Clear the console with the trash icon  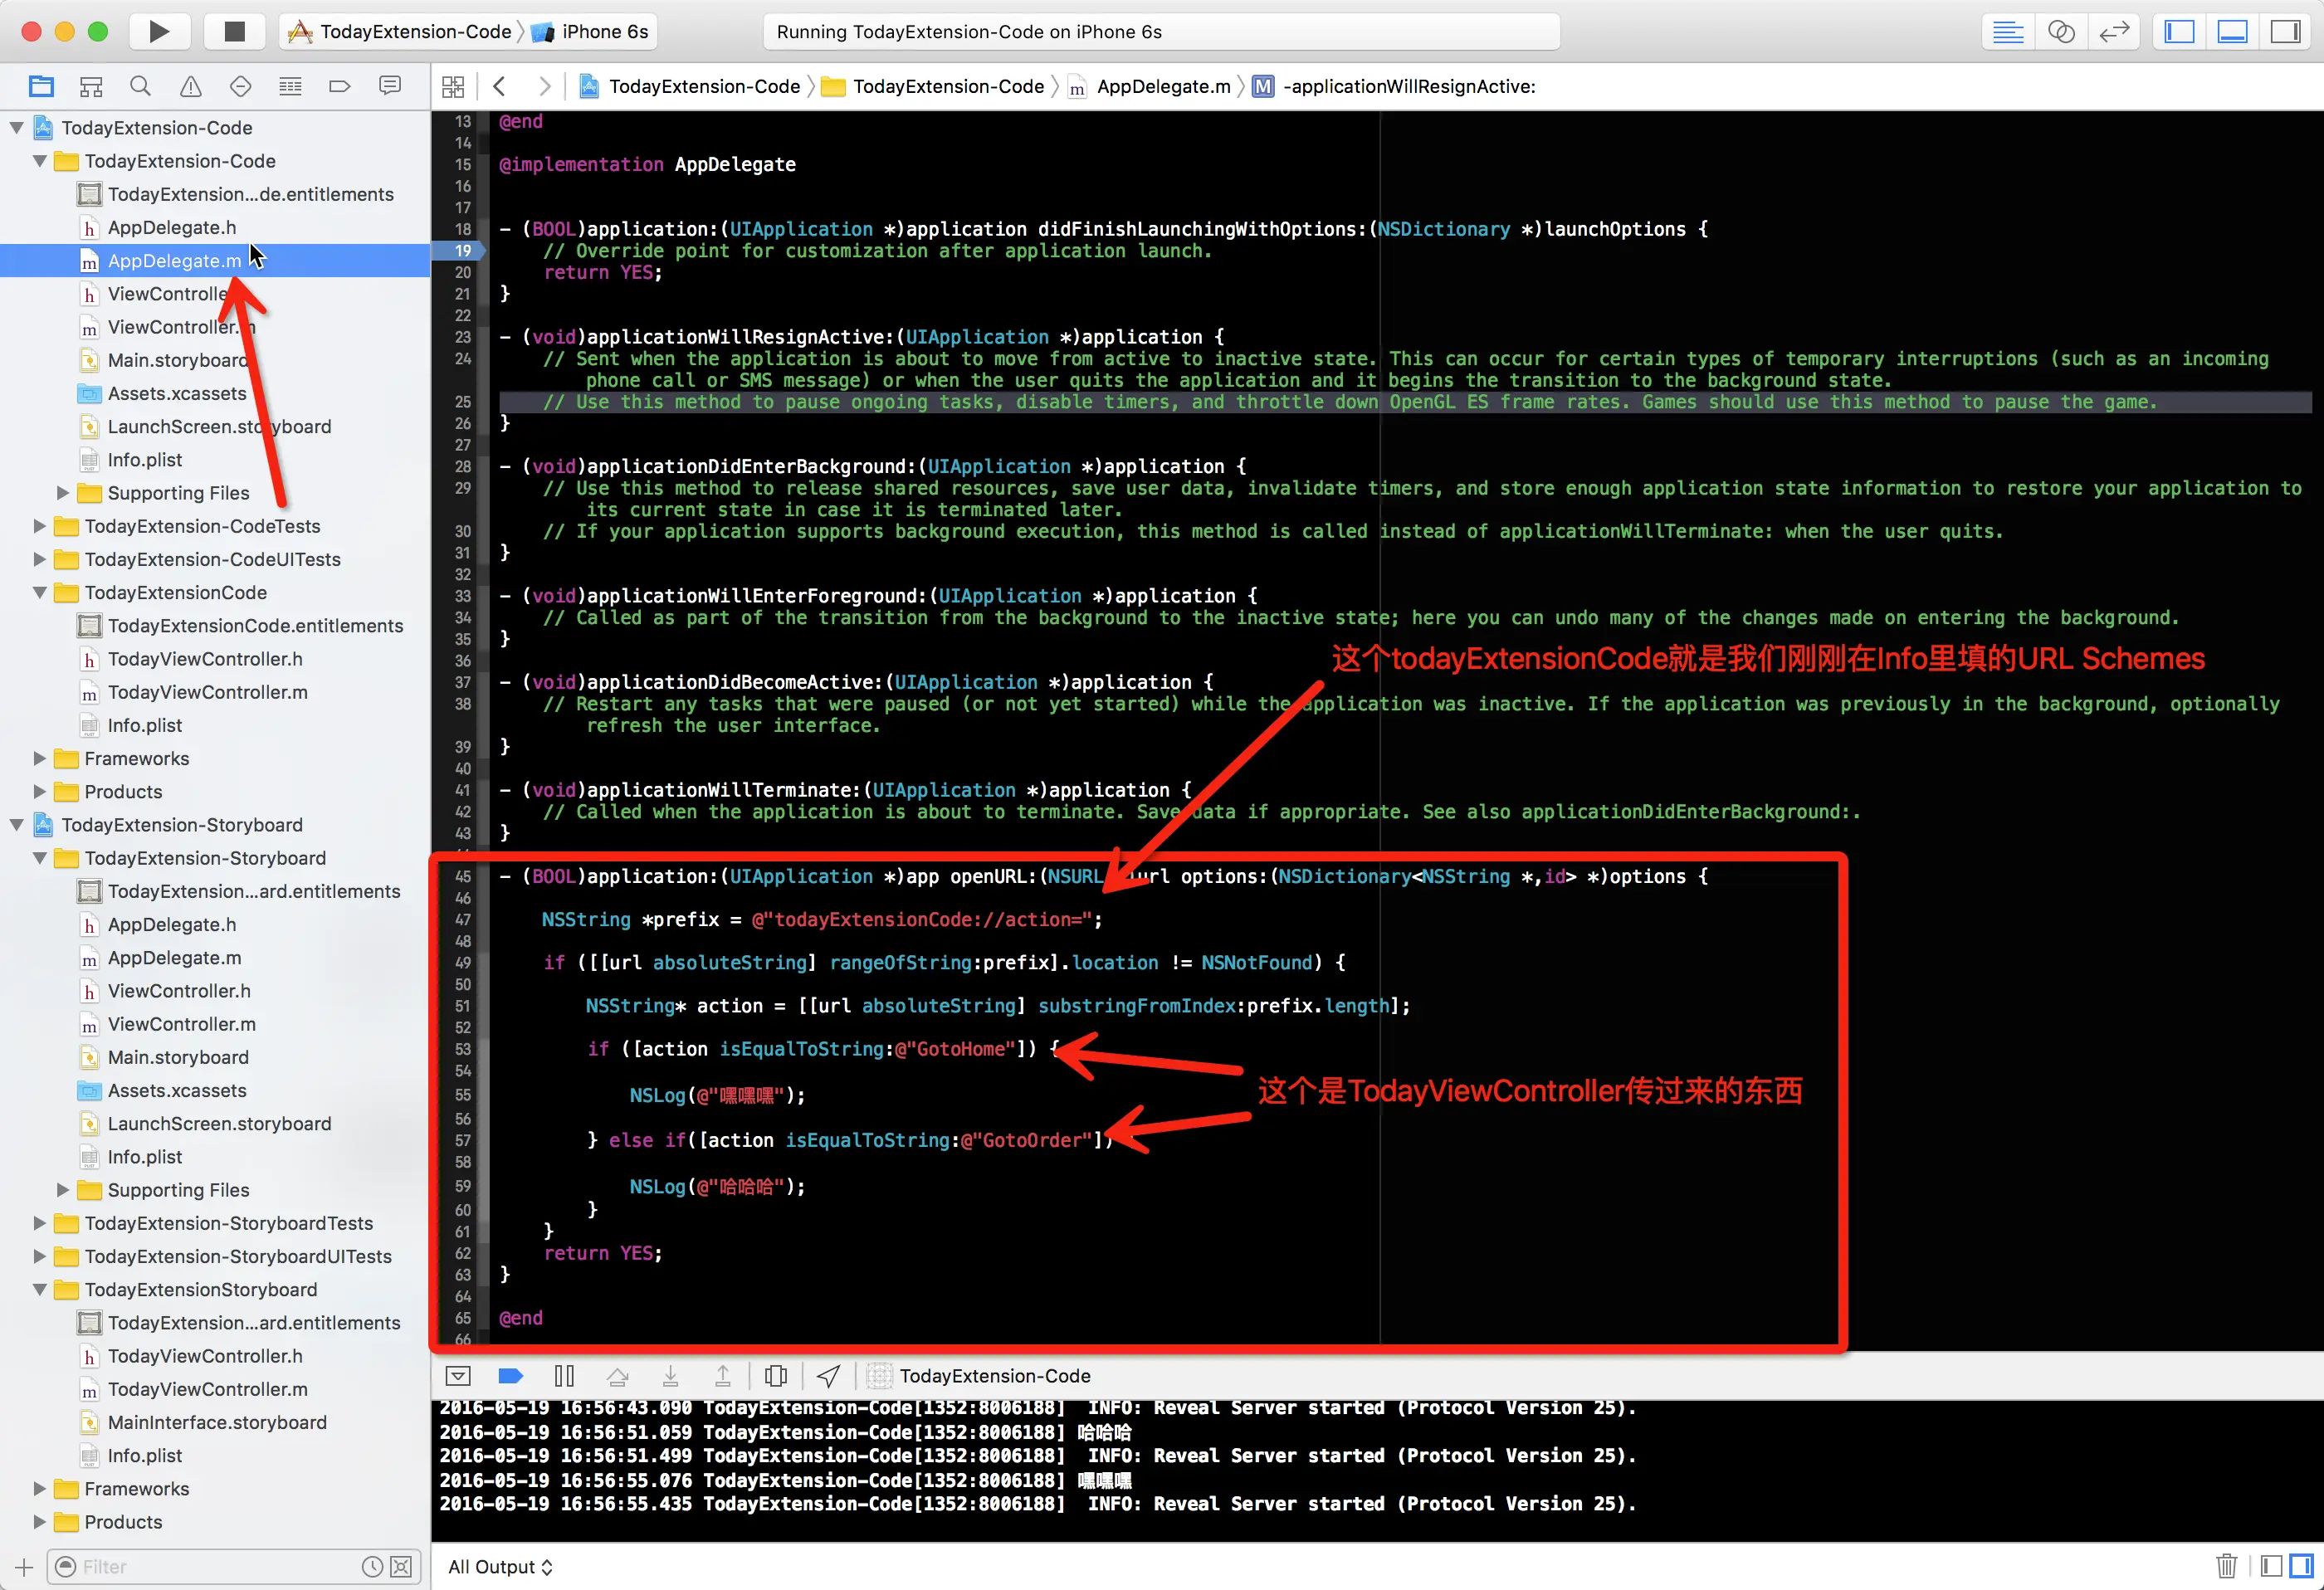click(x=2226, y=1566)
